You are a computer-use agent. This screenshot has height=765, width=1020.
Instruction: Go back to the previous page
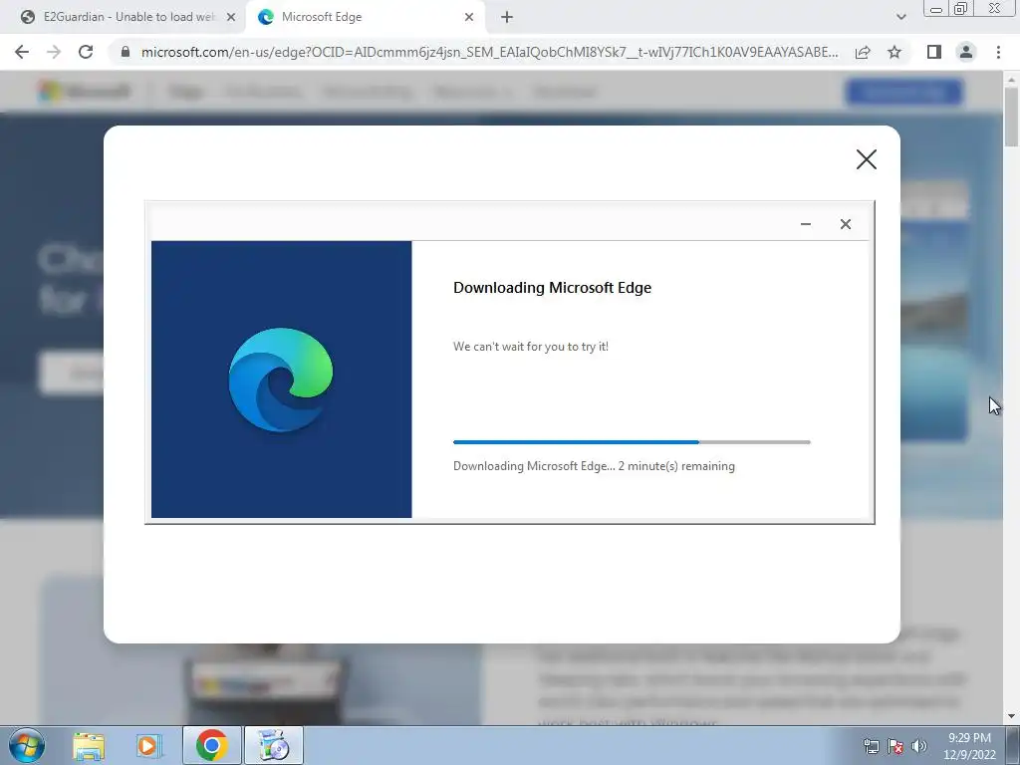[22, 52]
